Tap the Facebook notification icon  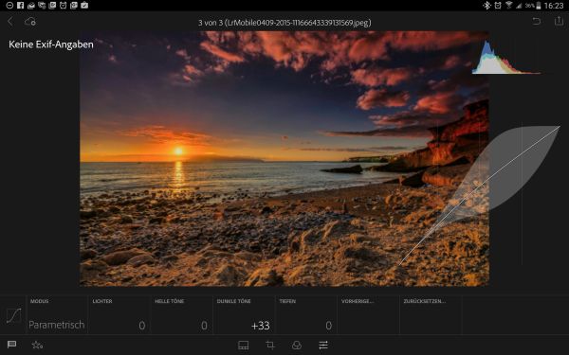click(20, 5)
